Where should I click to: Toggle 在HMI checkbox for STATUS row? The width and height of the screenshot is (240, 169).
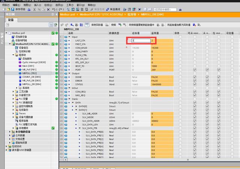(x=219, y=84)
